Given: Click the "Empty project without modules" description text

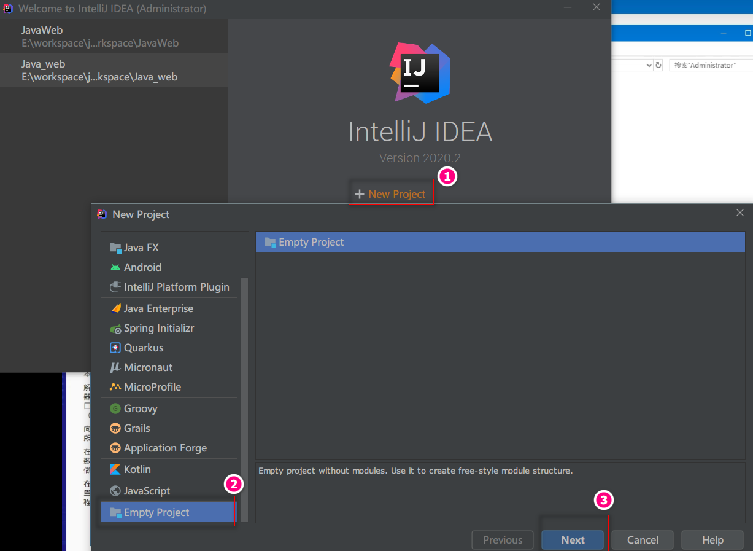Looking at the screenshot, I should [415, 471].
